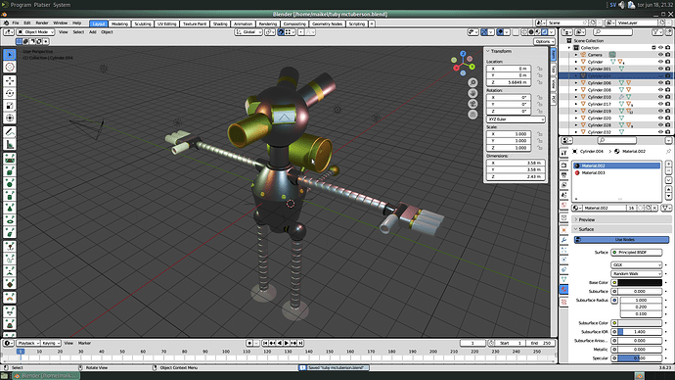Open the File menu

coord(16,24)
